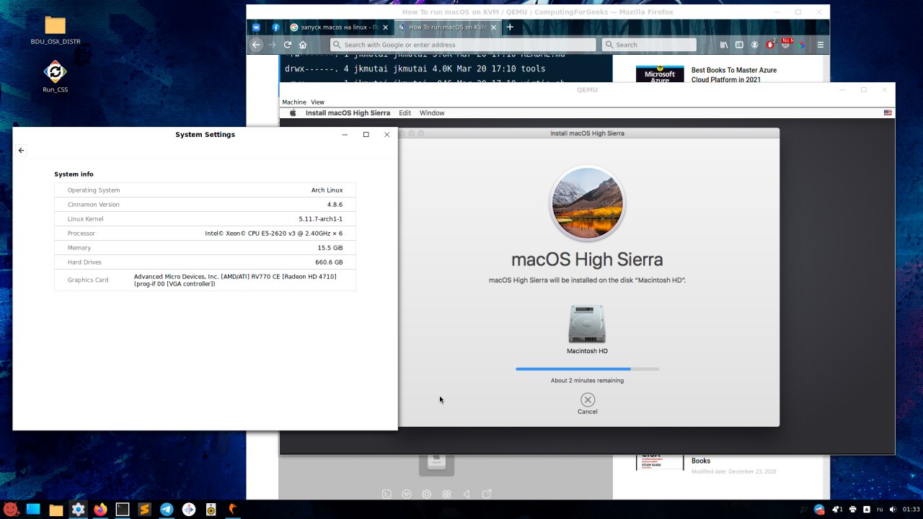Click Firefox back button
Viewport: 923px width, 519px height.
(x=256, y=45)
